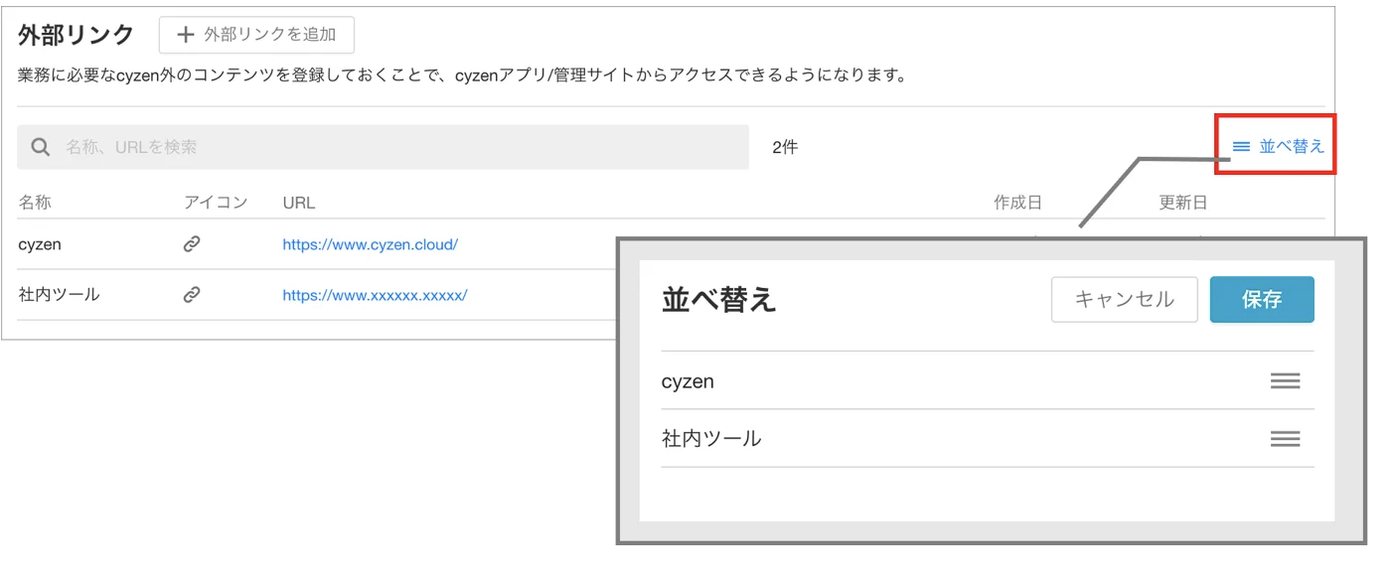Viewport: 1393px width, 586px height.
Task: Click the 作成日 column header
Action: click(1017, 203)
